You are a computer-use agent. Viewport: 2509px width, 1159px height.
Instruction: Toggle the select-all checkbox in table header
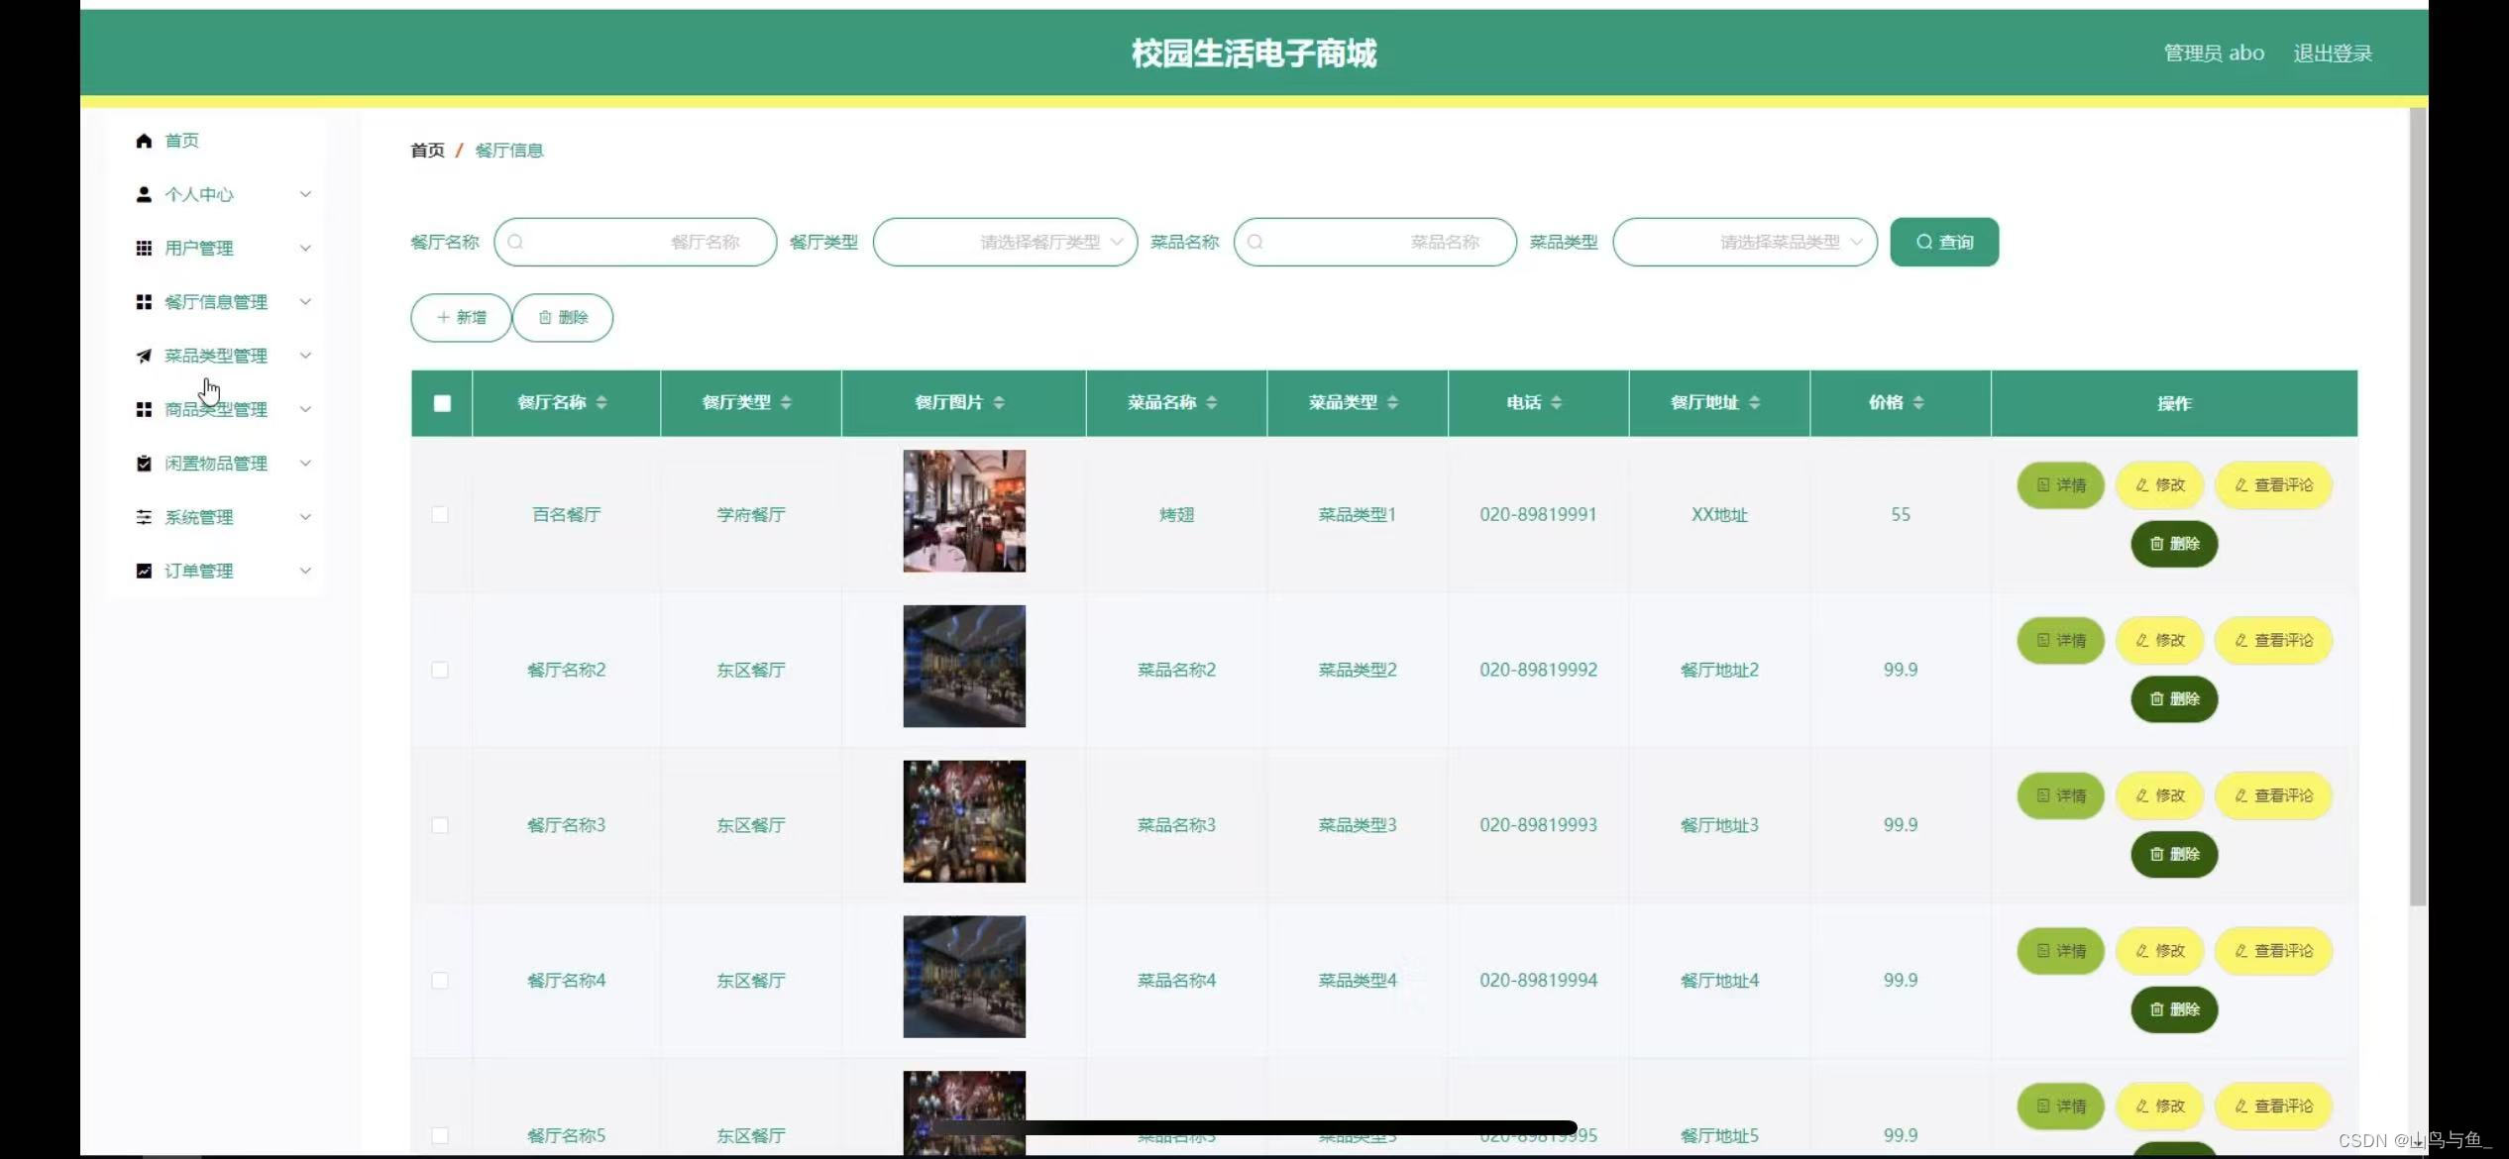coord(442,403)
